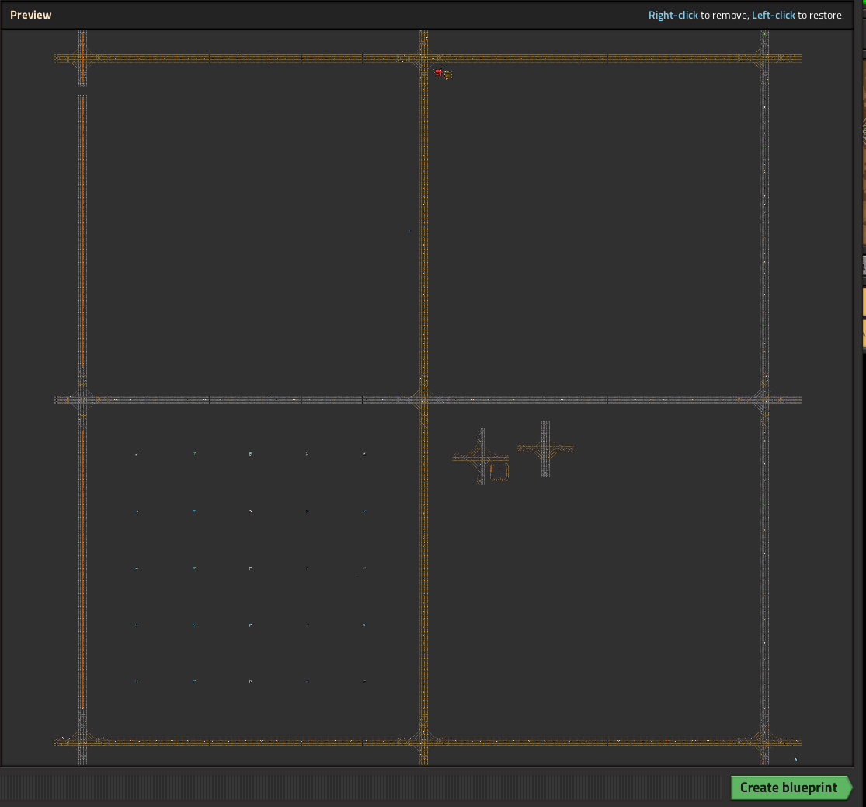Select the tall isolated rail cross intersection
The height and width of the screenshot is (807, 866).
pyautogui.click(x=545, y=448)
